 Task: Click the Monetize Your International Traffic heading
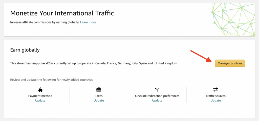tap(62, 13)
